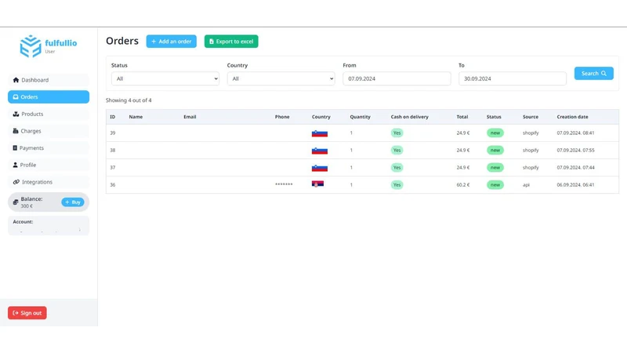Open Integrations settings
627x353 pixels.
[49, 182]
